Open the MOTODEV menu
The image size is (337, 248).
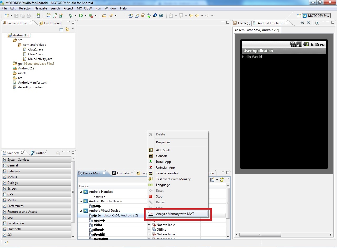[84, 8]
